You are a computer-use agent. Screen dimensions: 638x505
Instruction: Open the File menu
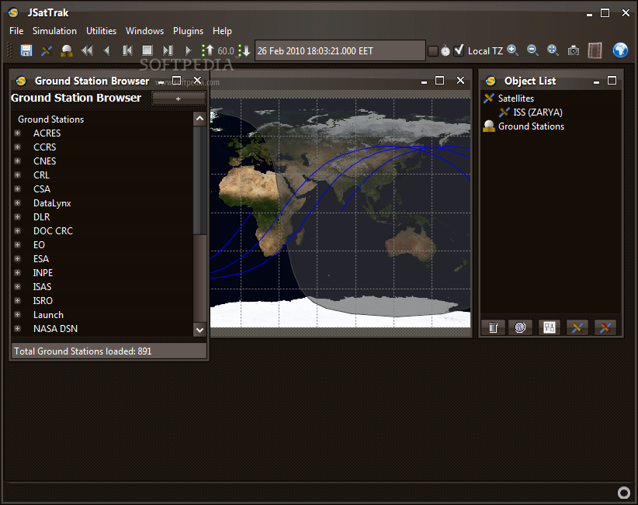(16, 31)
